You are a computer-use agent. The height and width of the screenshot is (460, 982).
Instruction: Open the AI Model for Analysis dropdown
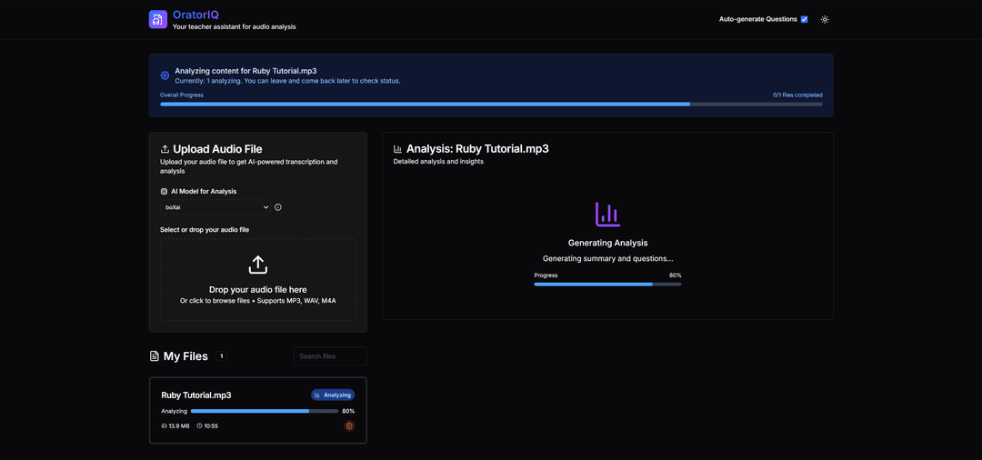(x=216, y=207)
